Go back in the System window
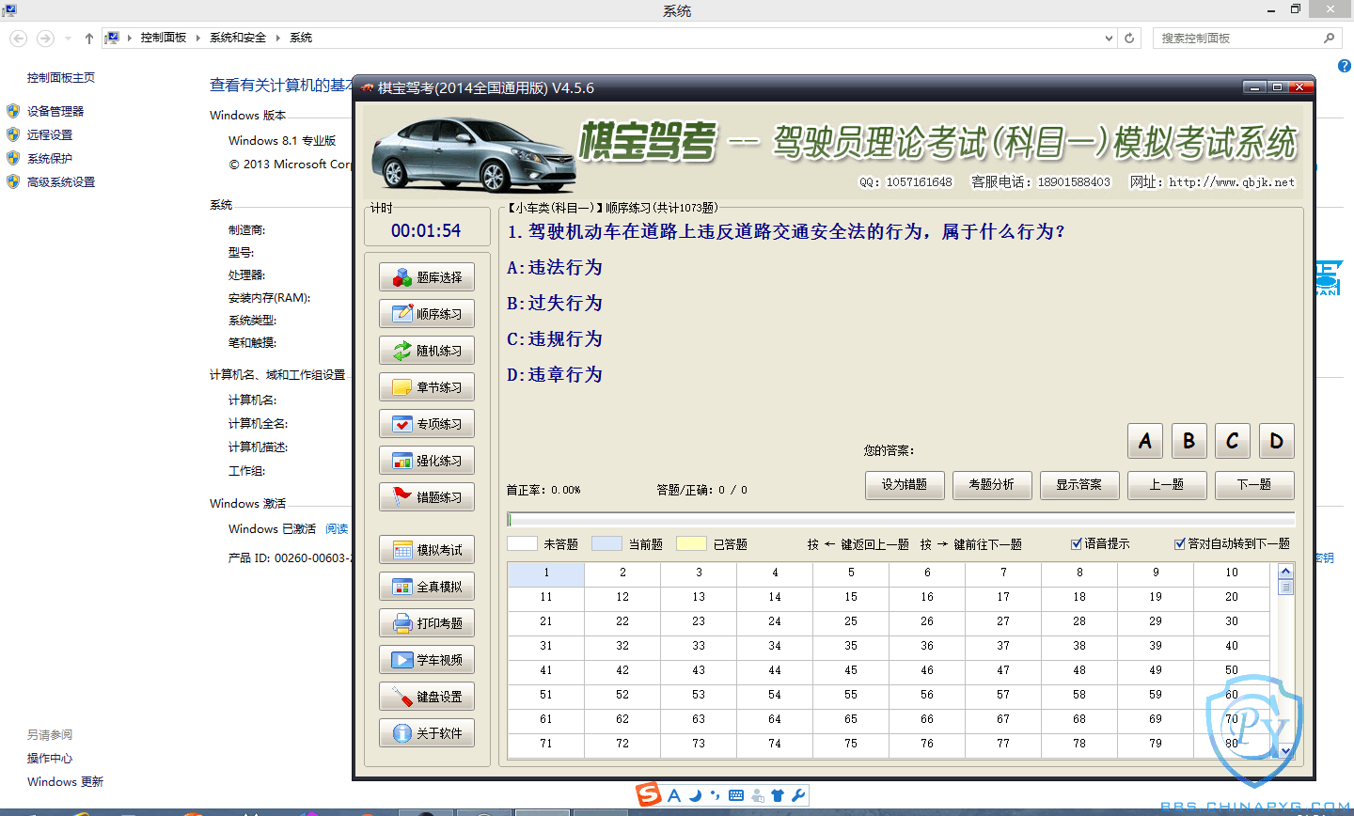 pyautogui.click(x=19, y=39)
